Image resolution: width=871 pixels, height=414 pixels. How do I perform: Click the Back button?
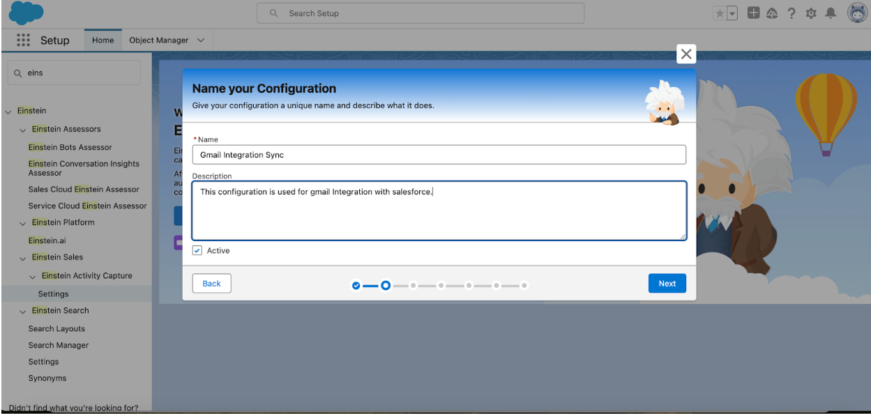(x=211, y=284)
